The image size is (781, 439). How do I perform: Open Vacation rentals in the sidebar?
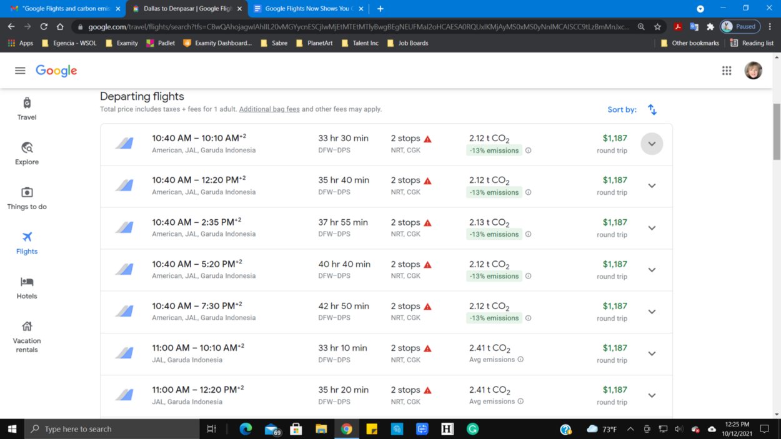pyautogui.click(x=27, y=337)
